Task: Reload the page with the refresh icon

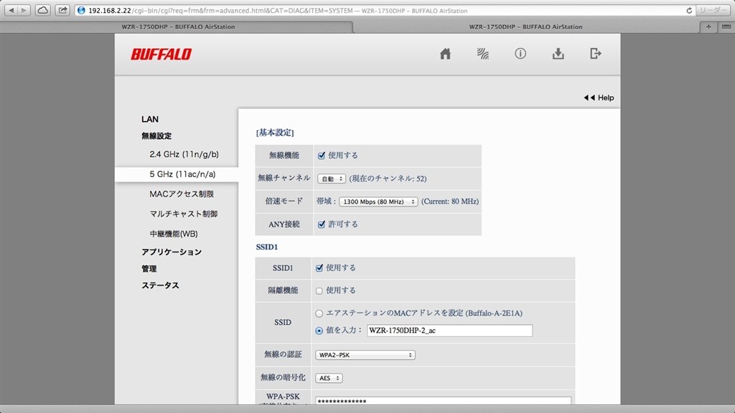Action: 689,10
